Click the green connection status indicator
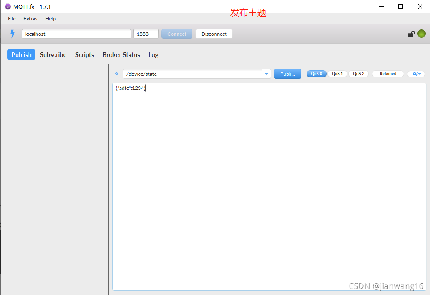 tap(421, 34)
